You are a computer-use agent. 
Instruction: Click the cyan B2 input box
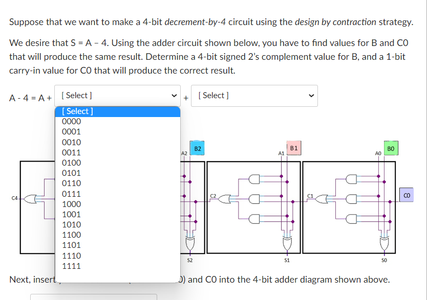[197, 148]
